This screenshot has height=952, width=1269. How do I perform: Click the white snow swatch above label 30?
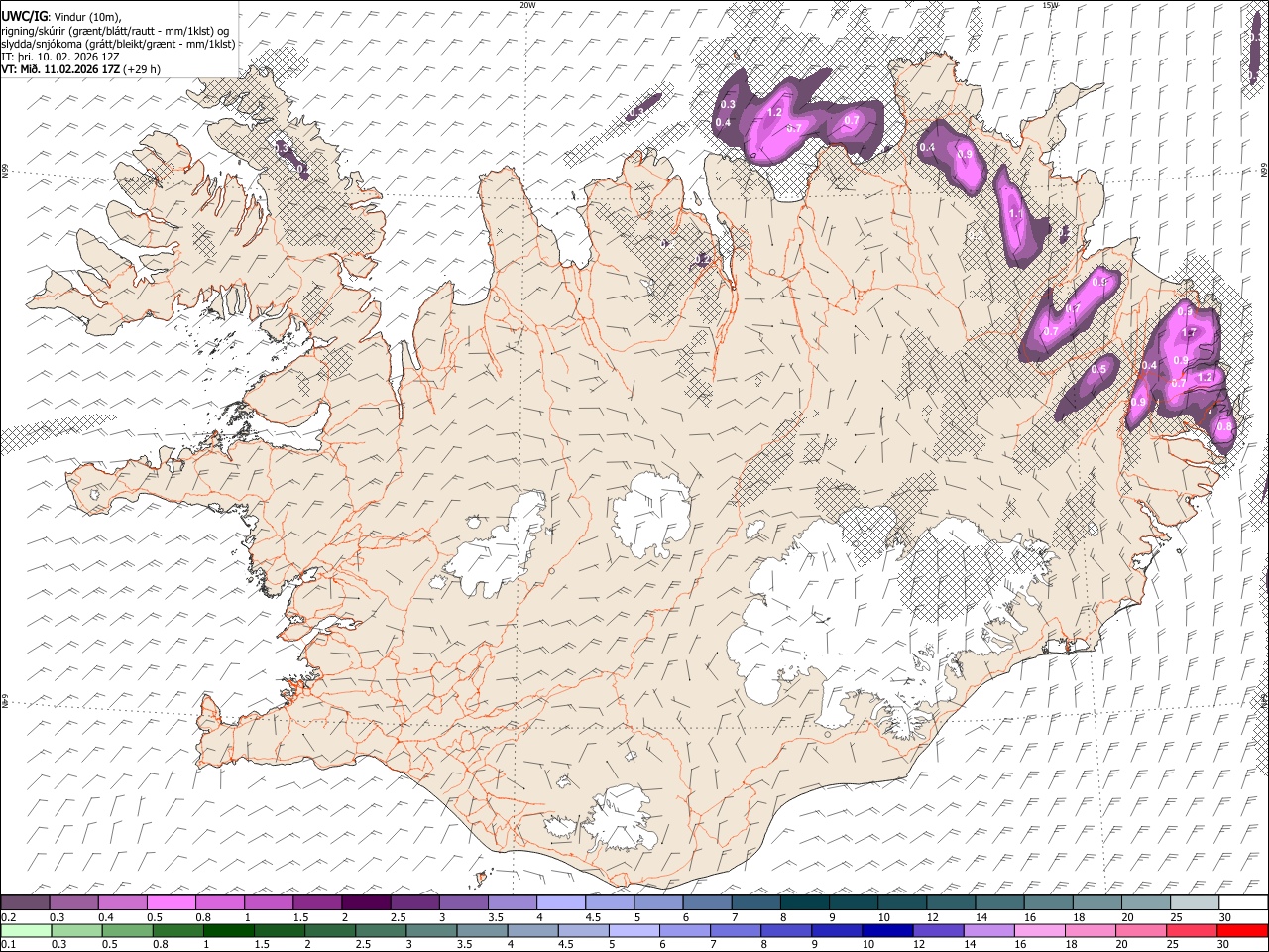[1241, 903]
